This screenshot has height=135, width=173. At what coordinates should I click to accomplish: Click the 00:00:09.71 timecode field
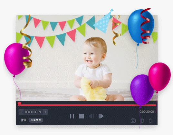click(33, 112)
